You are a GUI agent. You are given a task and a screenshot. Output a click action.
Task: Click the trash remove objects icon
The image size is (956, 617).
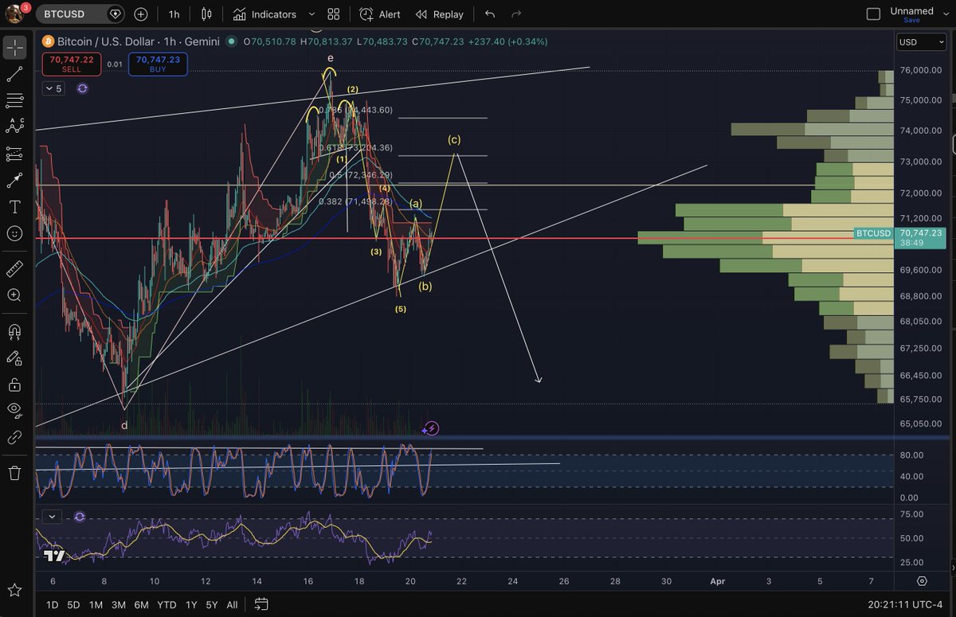tap(14, 473)
